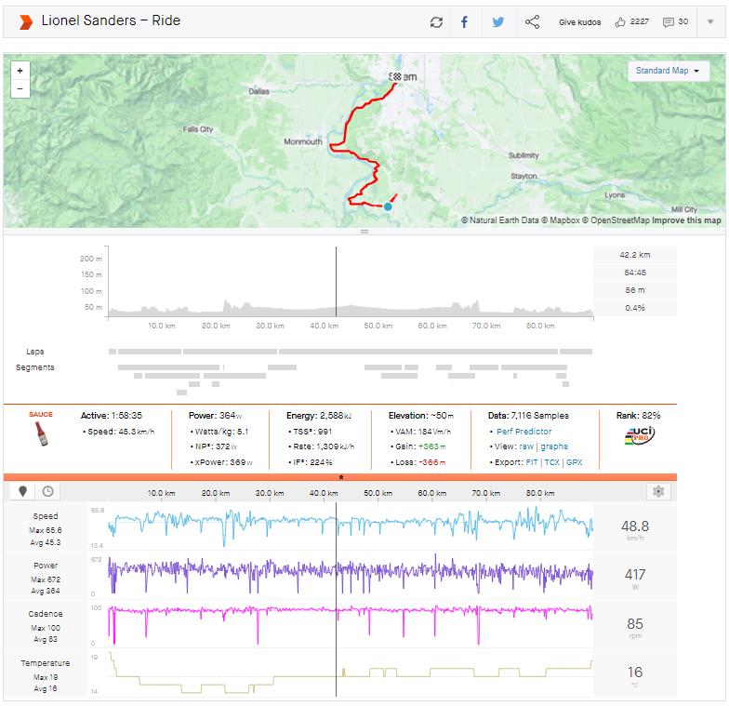Screen dimensions: 729x706
Task: Click the orange Strava chevron logo
Action: pyautogui.click(x=25, y=21)
